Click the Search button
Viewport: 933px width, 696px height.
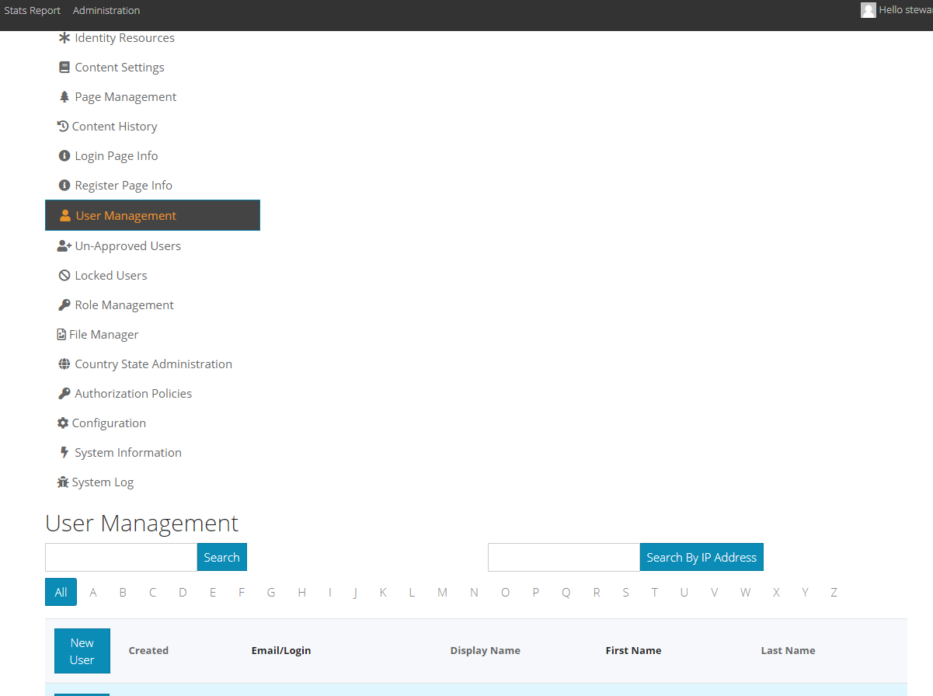click(x=221, y=557)
